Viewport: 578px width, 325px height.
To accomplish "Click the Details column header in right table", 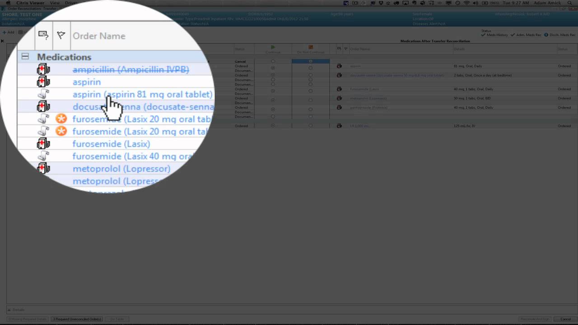I will [x=459, y=49].
